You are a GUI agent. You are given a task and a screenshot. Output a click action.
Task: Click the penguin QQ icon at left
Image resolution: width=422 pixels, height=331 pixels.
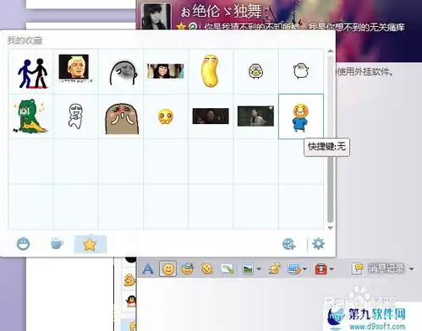click(x=131, y=301)
